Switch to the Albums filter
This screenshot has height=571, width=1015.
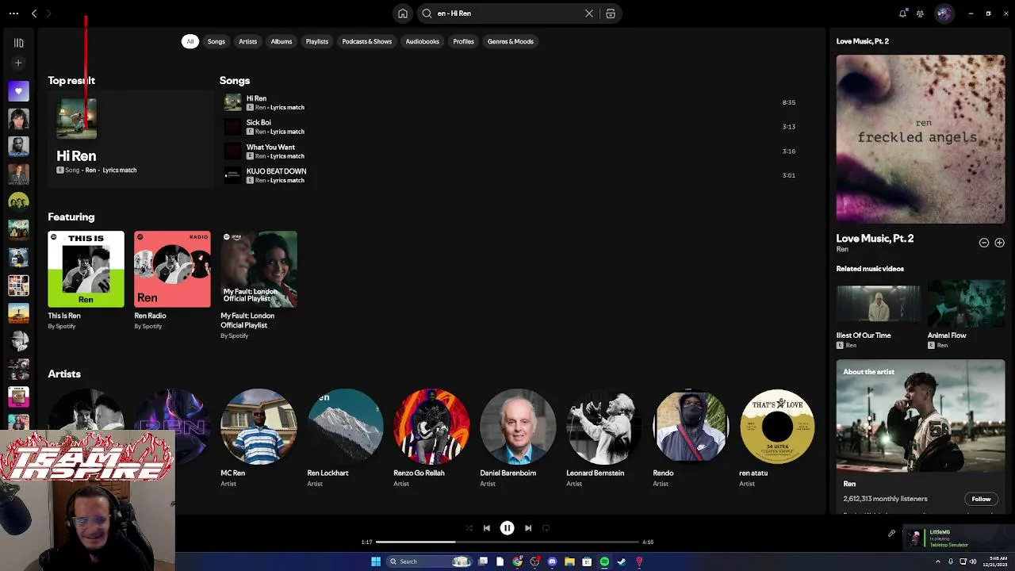(x=282, y=41)
